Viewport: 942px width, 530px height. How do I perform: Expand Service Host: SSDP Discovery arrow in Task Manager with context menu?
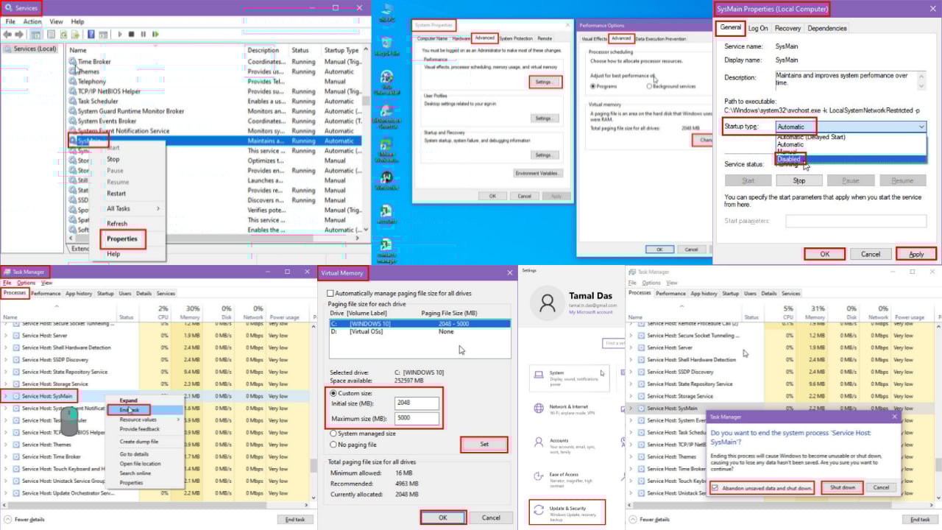tap(7, 360)
